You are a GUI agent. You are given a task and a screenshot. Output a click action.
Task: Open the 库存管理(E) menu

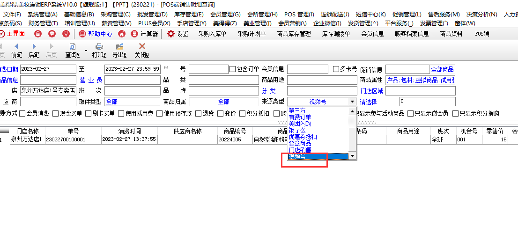point(189,15)
